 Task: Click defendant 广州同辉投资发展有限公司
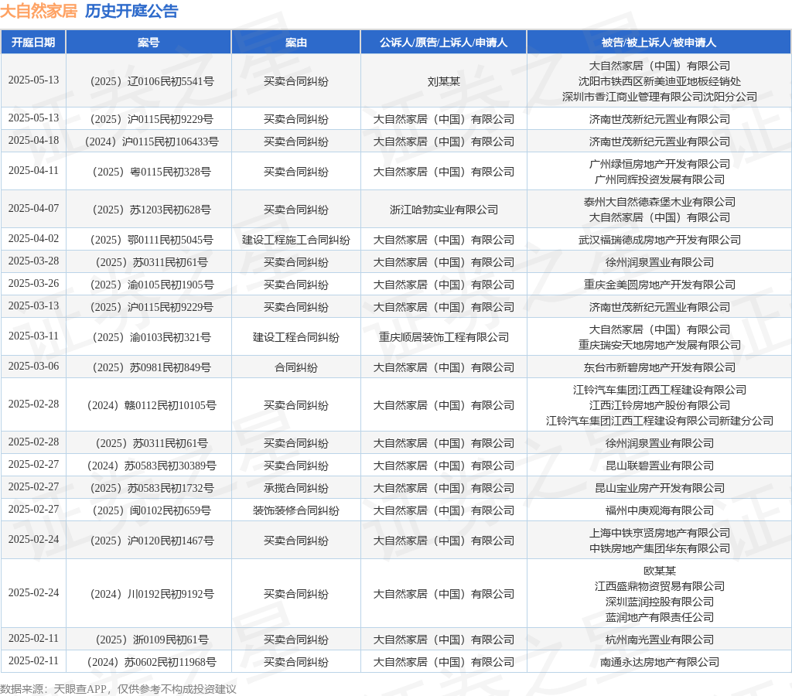659,179
